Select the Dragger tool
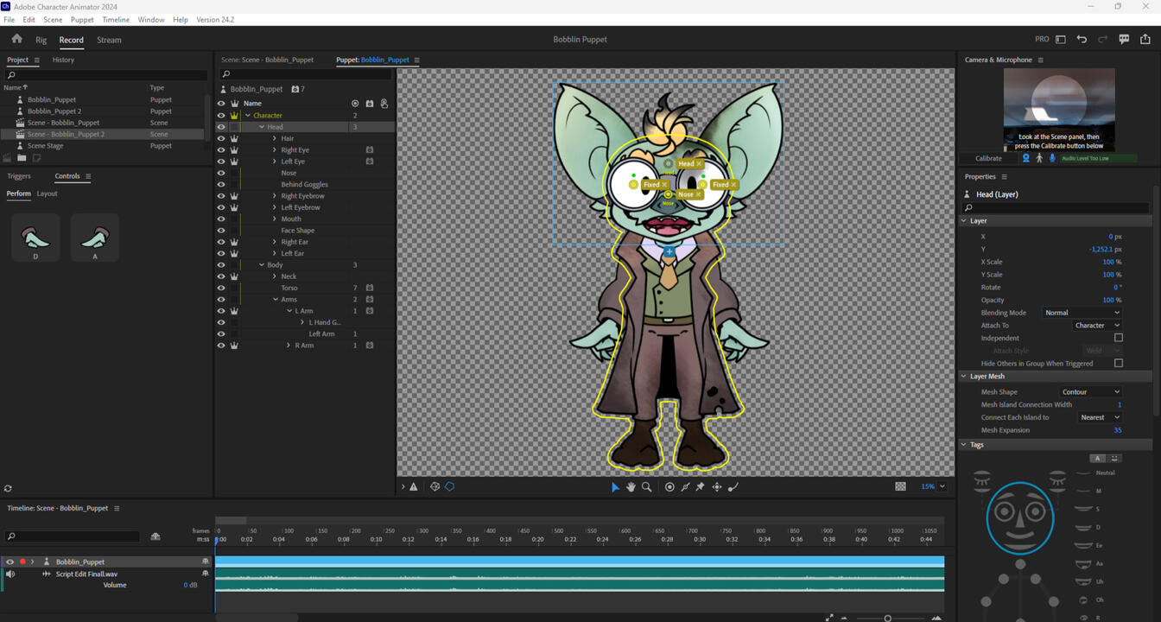This screenshot has width=1161, height=622. pyautogui.click(x=717, y=487)
